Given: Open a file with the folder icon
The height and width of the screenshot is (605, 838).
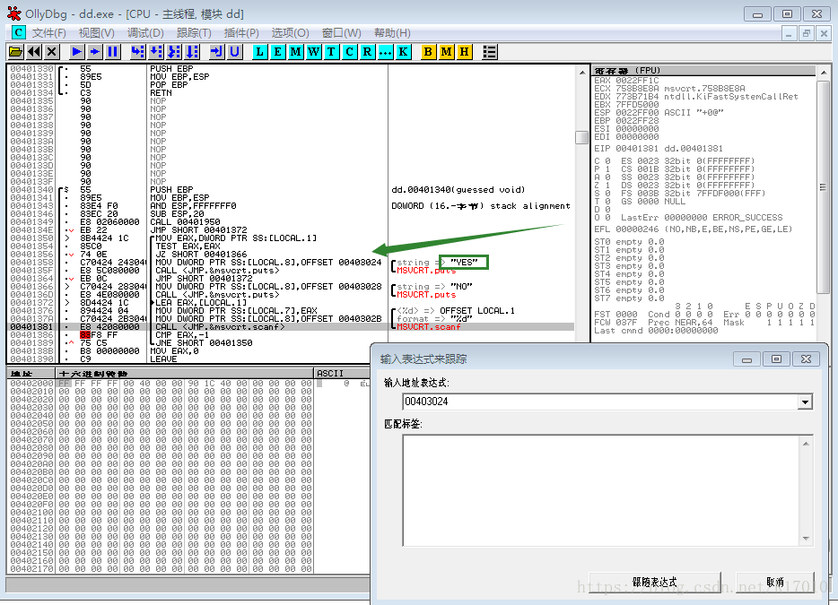Looking at the screenshot, I should 15,52.
